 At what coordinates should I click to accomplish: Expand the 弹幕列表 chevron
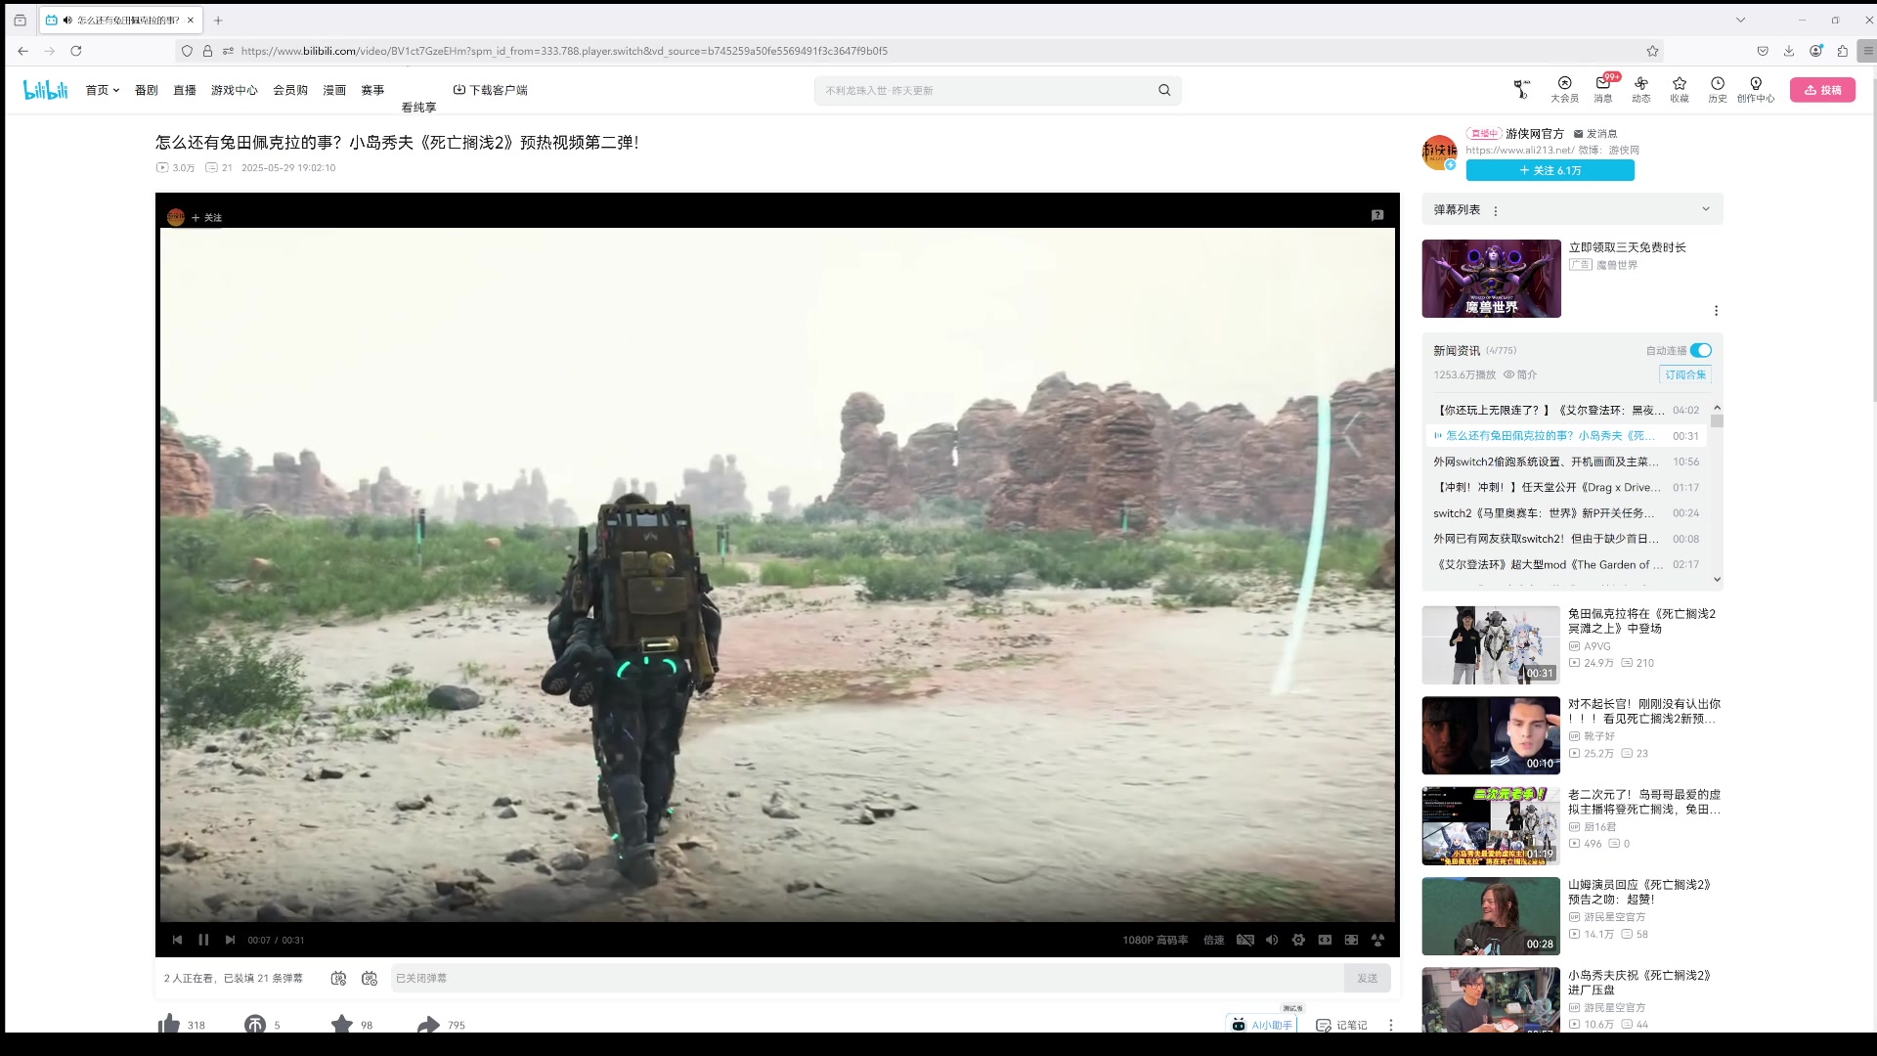point(1706,209)
